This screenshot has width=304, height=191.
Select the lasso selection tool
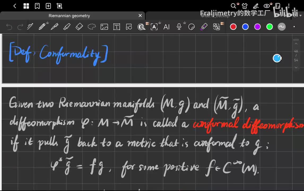[92, 27]
